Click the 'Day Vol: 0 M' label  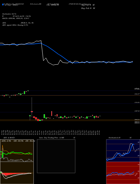point(88,8)
